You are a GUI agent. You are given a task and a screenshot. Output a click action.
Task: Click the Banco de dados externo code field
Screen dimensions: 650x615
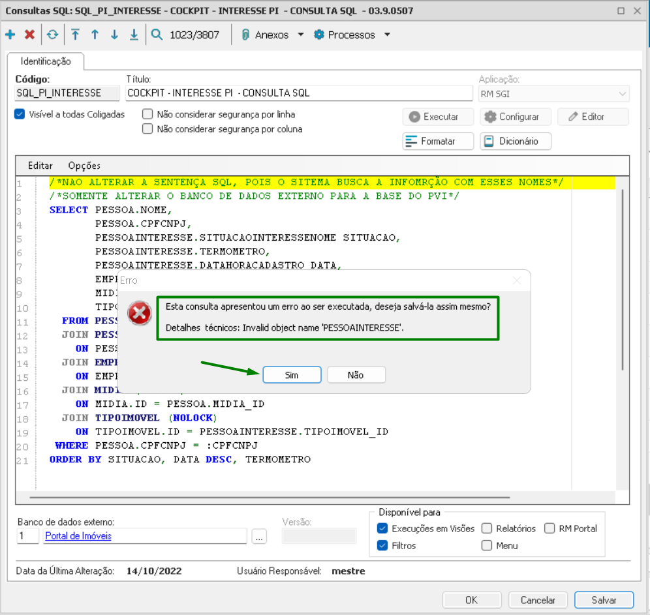point(28,536)
